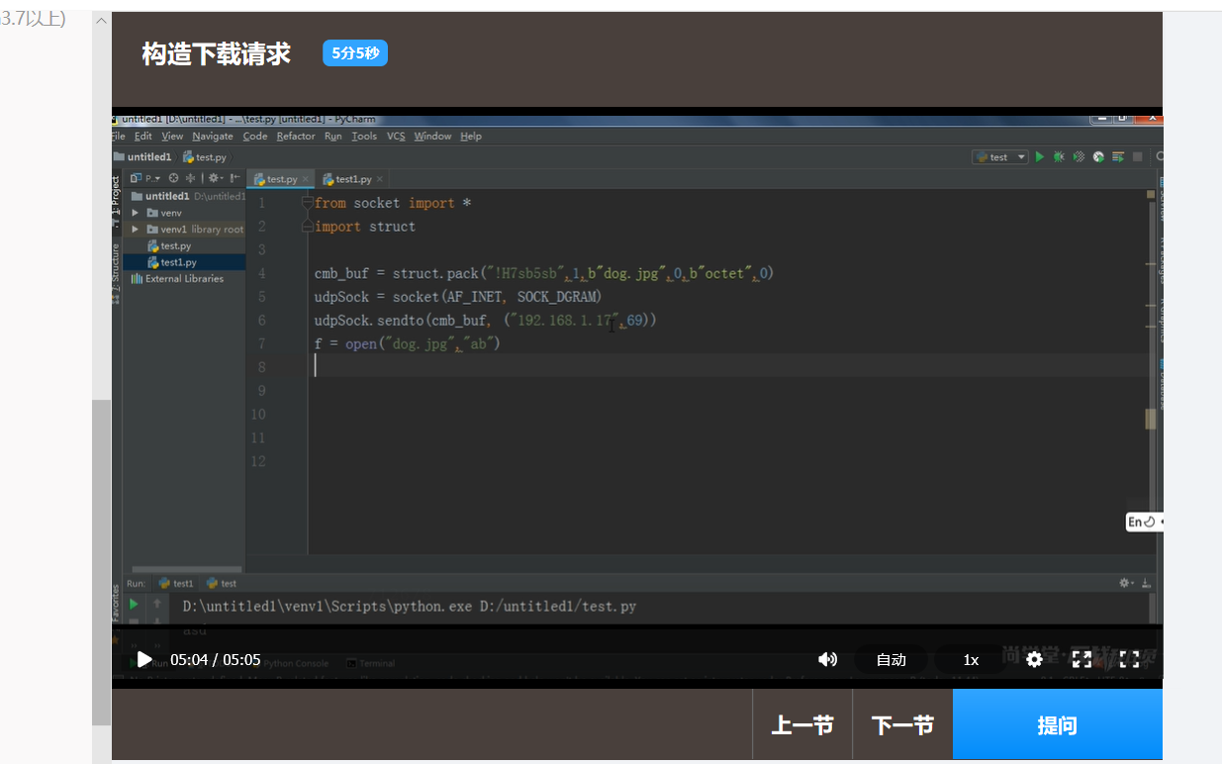Open Run panel gear settings

[x=1126, y=584]
